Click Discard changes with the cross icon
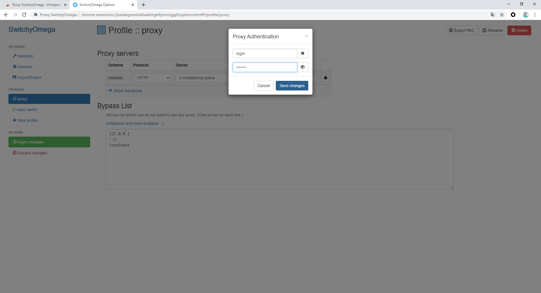Image resolution: width=541 pixels, height=293 pixels. tap(30, 153)
